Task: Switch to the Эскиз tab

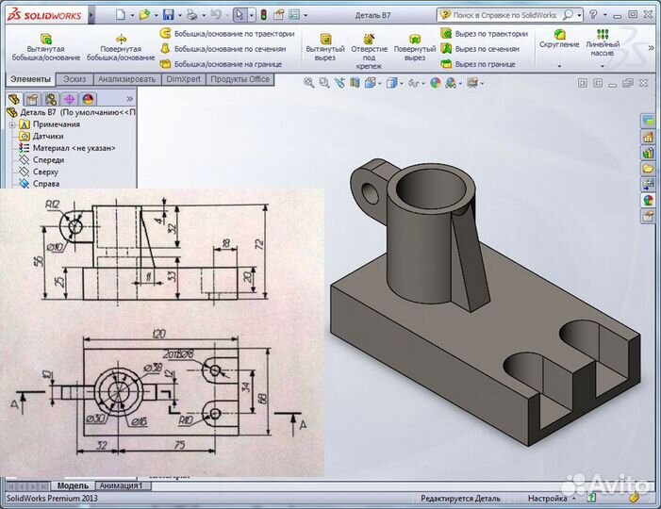Action: pyautogui.click(x=74, y=79)
